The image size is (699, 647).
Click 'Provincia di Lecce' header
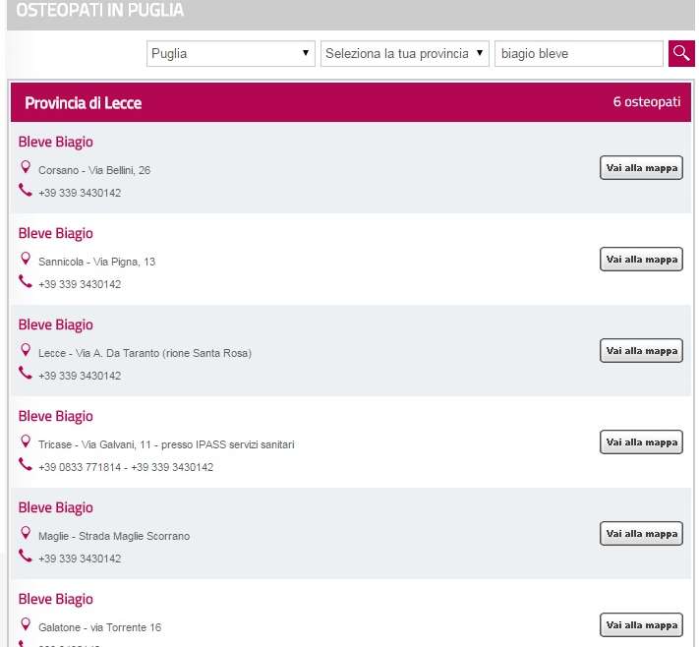[84, 103]
